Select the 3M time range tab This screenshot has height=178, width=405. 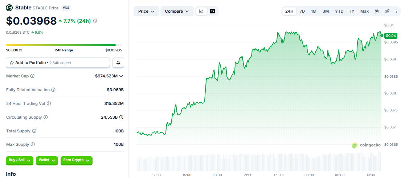326,11
